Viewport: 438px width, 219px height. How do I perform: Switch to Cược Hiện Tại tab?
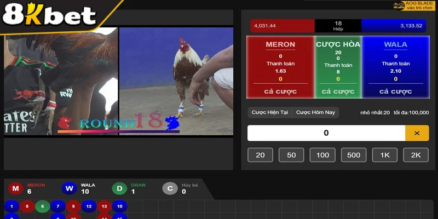tap(269, 112)
